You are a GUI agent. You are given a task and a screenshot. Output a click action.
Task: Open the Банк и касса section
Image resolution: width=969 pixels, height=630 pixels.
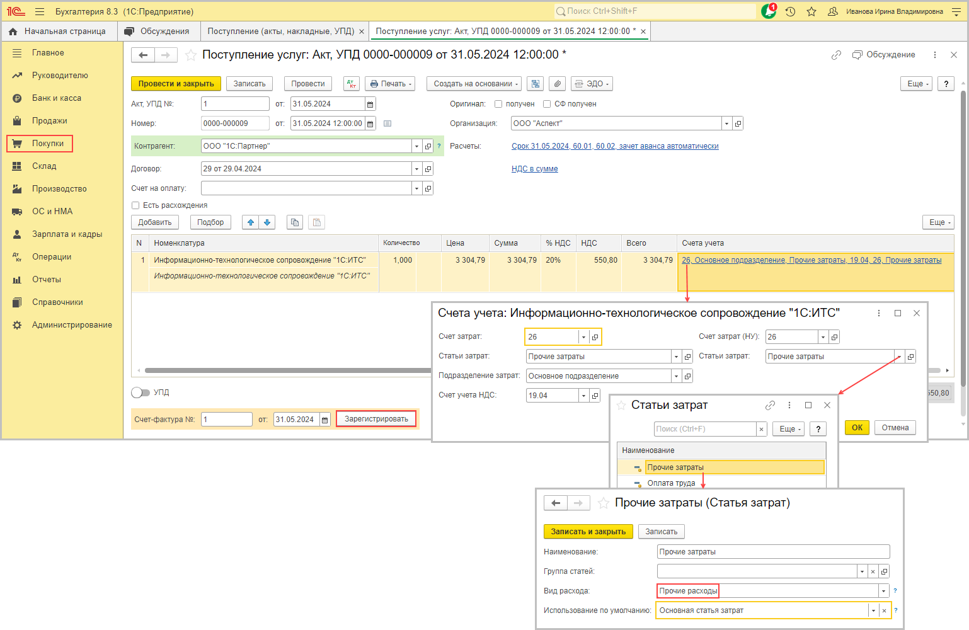[x=57, y=98]
